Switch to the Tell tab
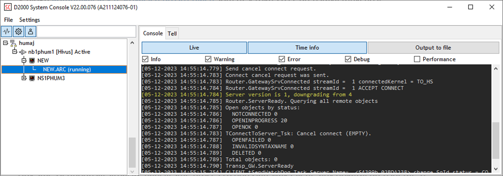Image resolution: width=503 pixels, height=176 pixels. [x=172, y=33]
